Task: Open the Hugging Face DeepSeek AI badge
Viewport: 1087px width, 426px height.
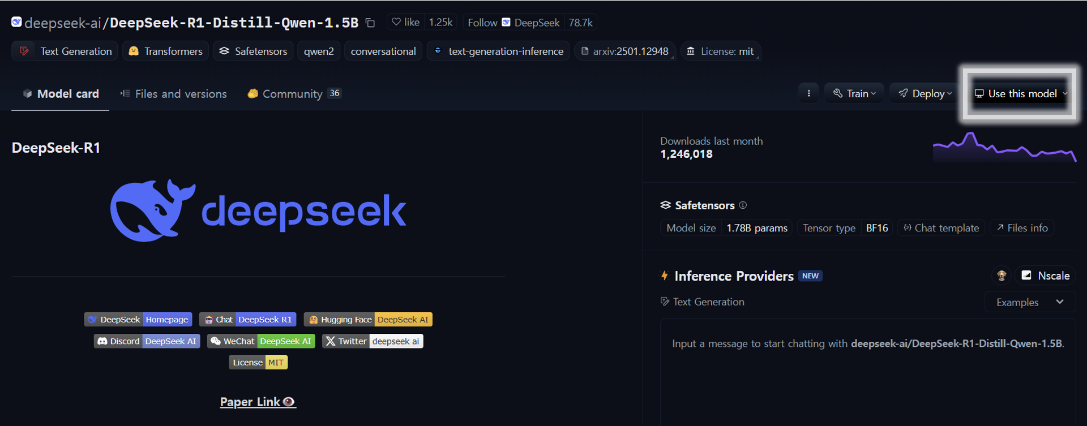Action: [x=368, y=319]
